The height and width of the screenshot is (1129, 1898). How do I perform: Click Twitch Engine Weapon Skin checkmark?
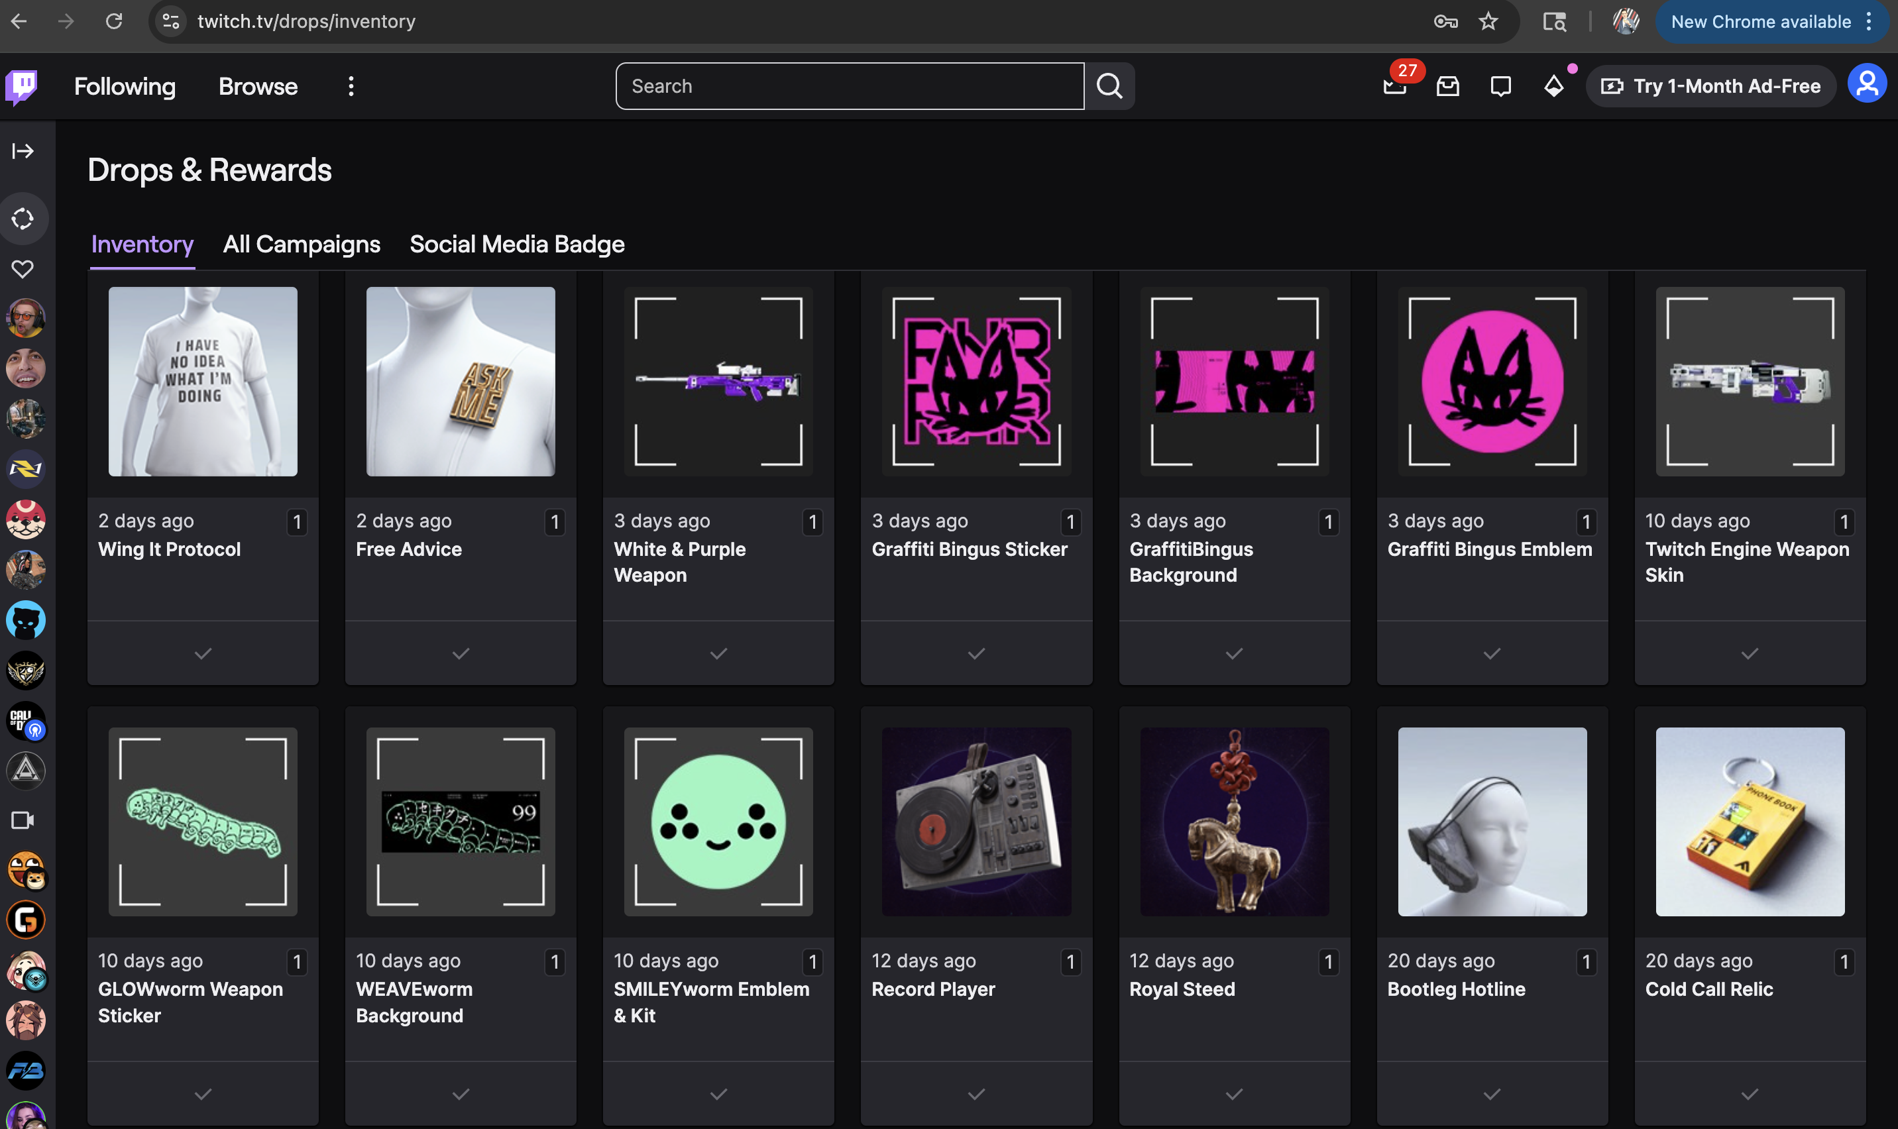coord(1750,653)
